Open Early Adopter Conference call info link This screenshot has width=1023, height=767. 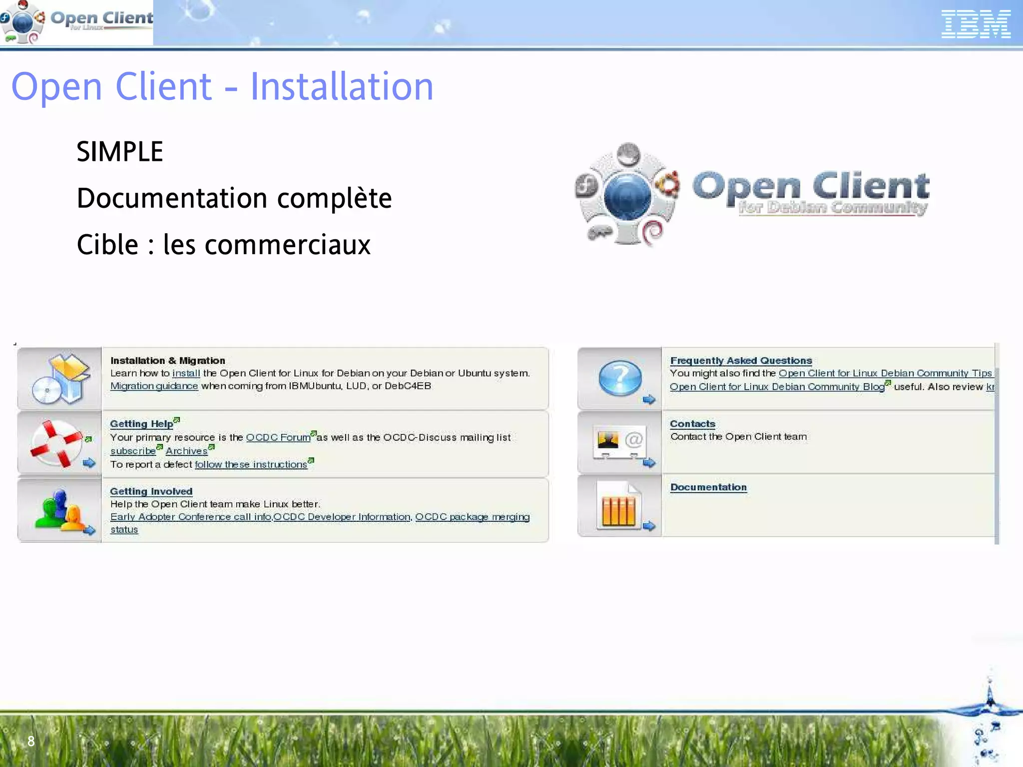click(x=191, y=517)
